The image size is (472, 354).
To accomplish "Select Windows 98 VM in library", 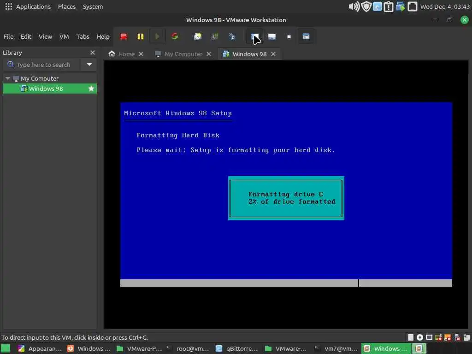I will [46, 88].
